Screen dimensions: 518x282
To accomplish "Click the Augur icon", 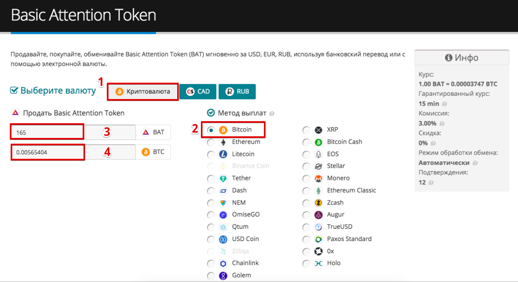I will [x=318, y=215].
